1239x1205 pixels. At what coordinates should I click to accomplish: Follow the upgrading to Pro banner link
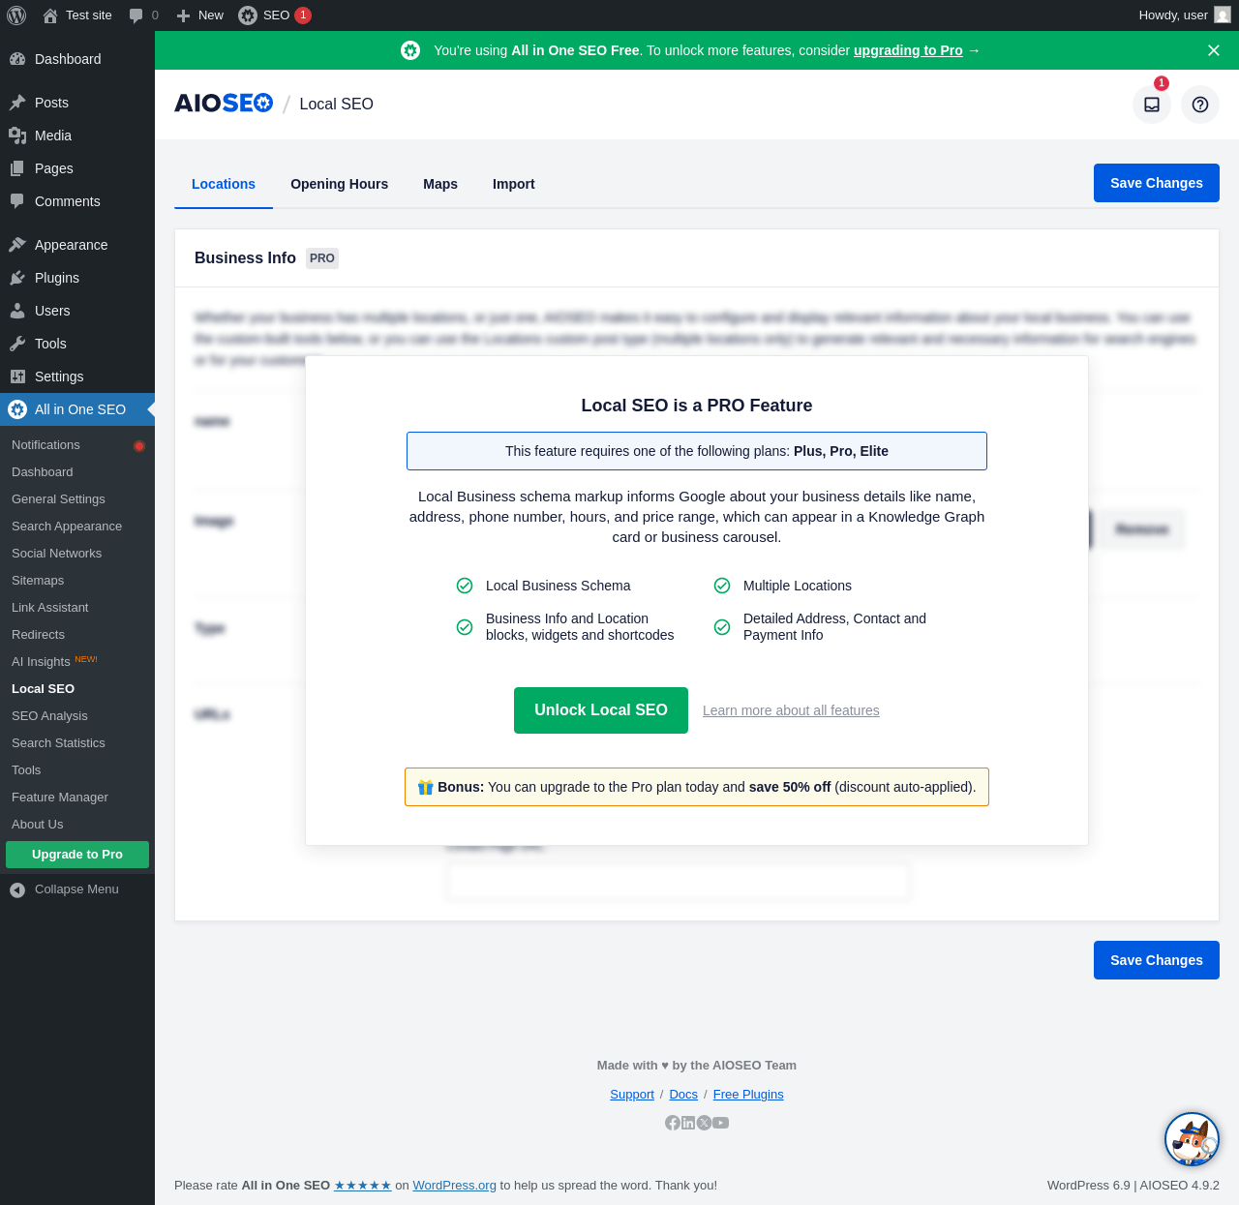click(x=908, y=50)
